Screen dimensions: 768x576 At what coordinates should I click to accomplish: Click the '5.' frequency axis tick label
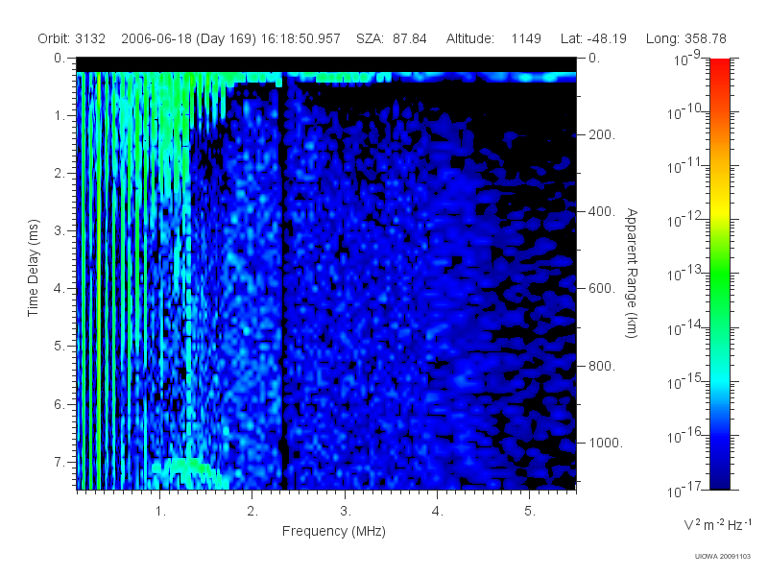coord(530,512)
